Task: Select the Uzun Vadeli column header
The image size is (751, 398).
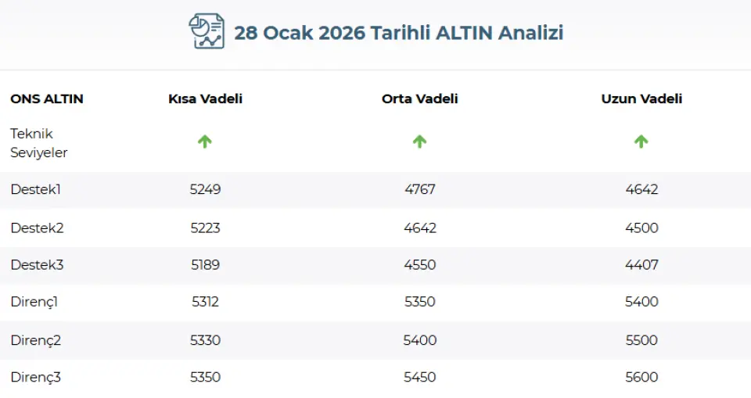Action: click(641, 99)
